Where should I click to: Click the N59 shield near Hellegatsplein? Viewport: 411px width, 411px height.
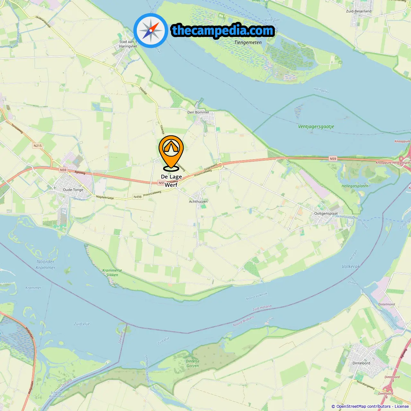333,159
